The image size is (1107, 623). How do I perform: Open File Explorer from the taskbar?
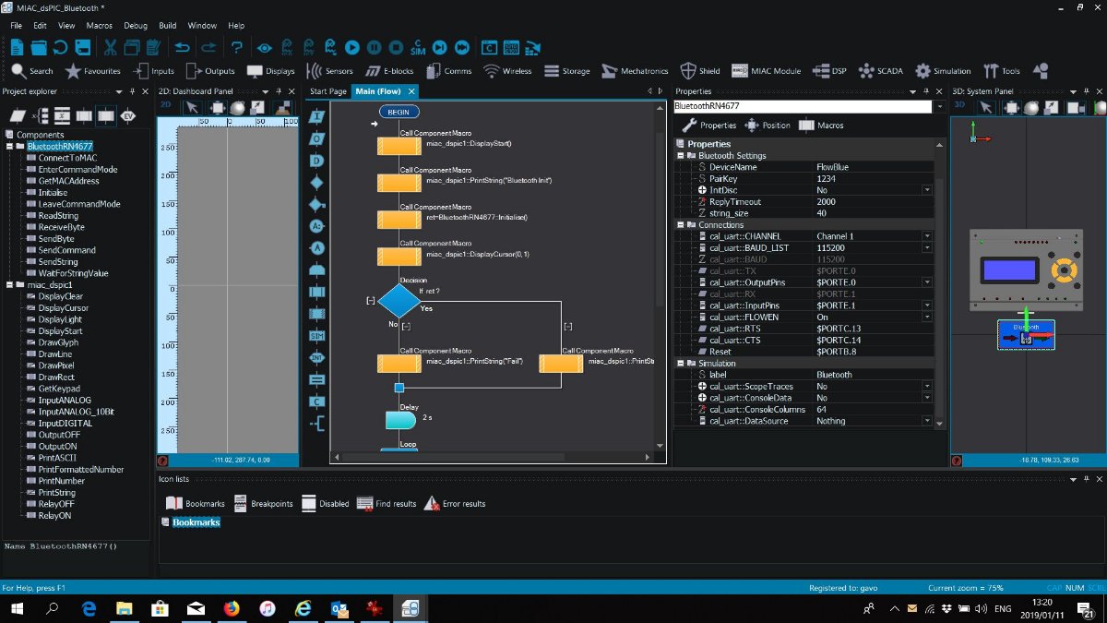(x=123, y=609)
